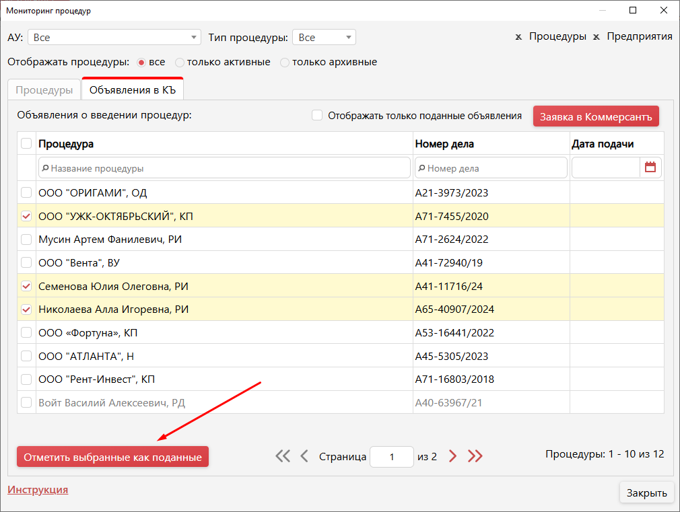Uncheck ООО "УЖК-ОКТЯБРЬСКИЙ", КП row

26,216
